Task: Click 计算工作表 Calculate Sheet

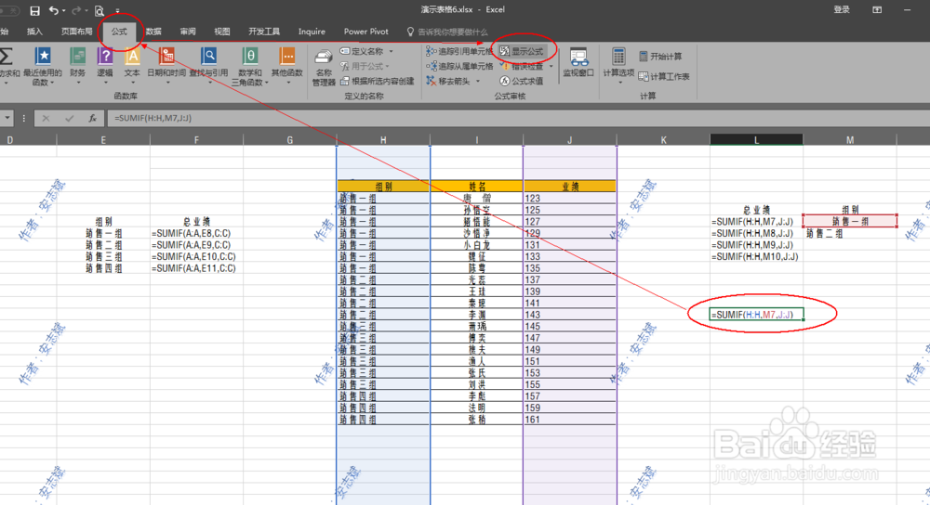Action: tap(664, 76)
